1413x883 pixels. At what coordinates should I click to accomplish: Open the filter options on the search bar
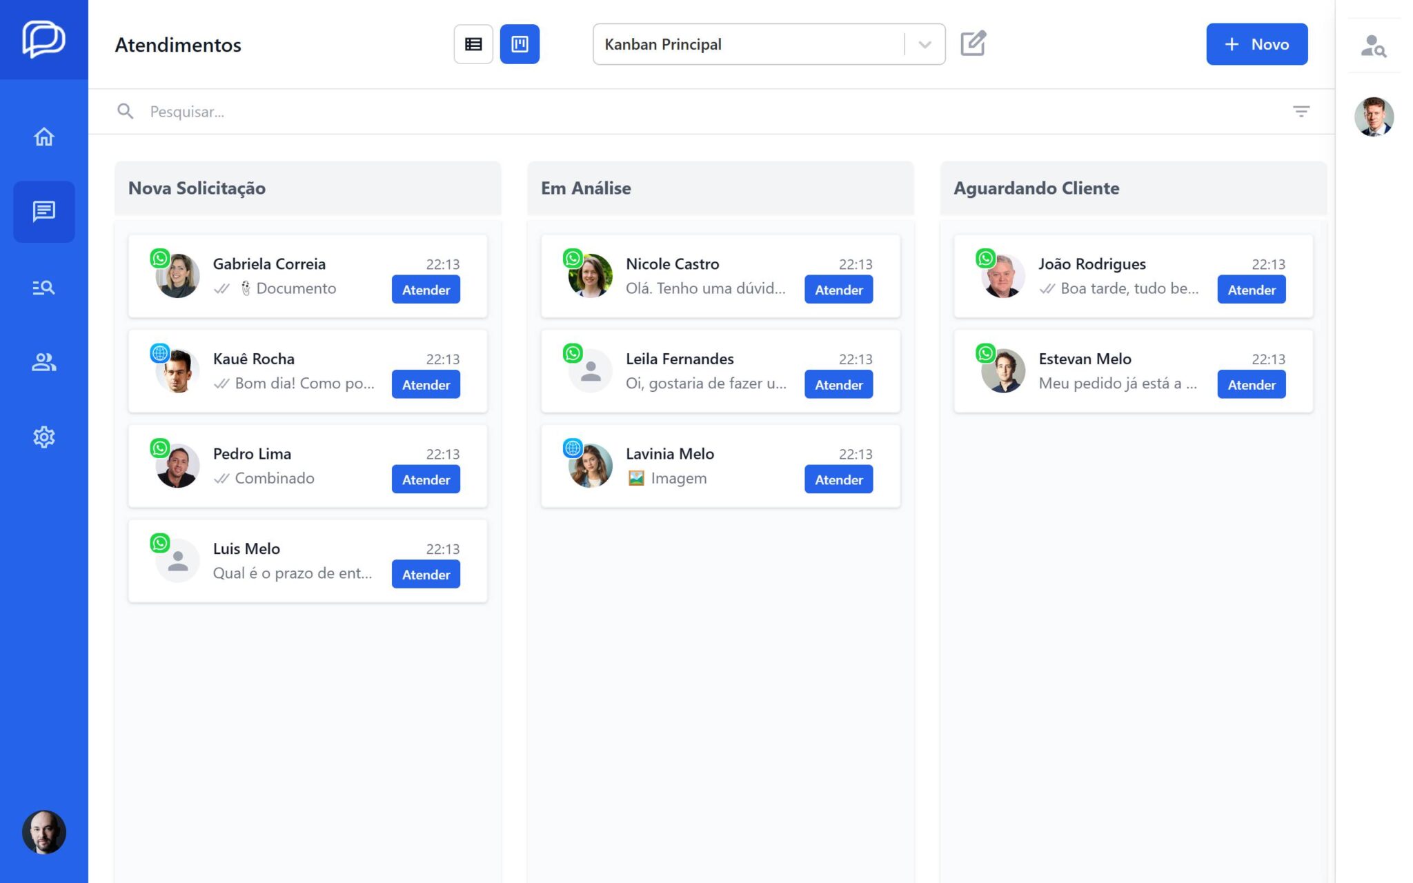pos(1302,111)
